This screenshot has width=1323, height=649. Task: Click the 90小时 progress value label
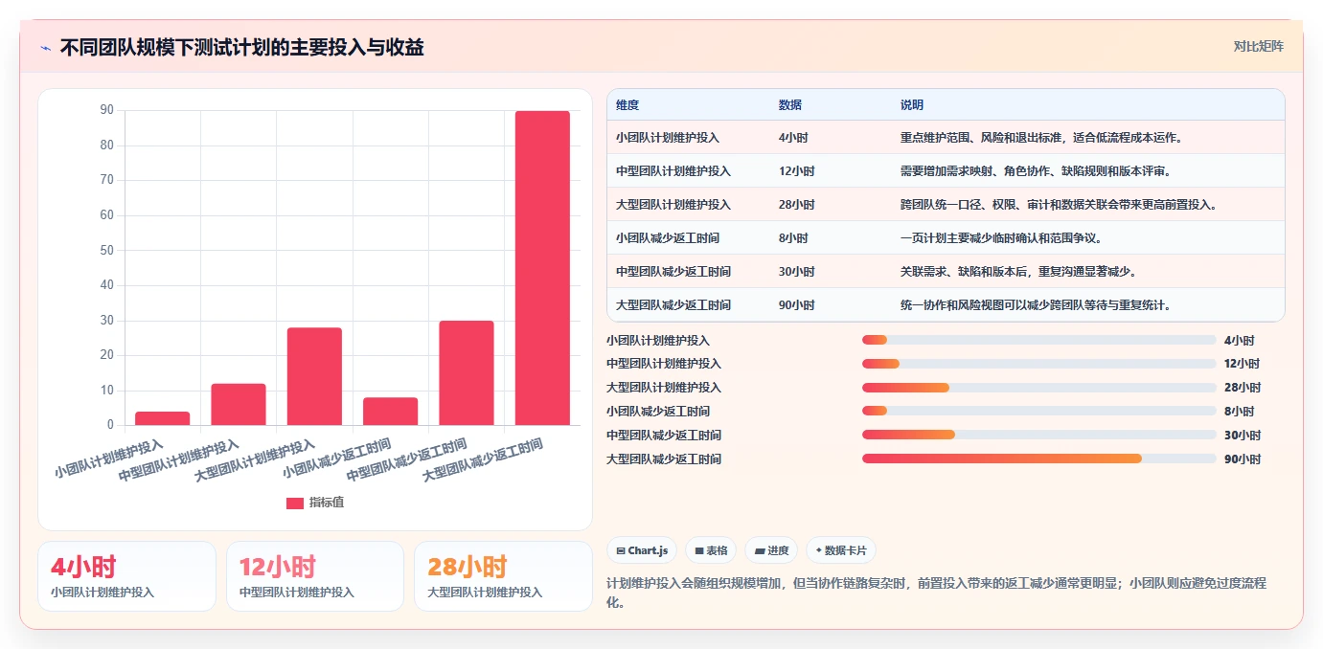1243,459
